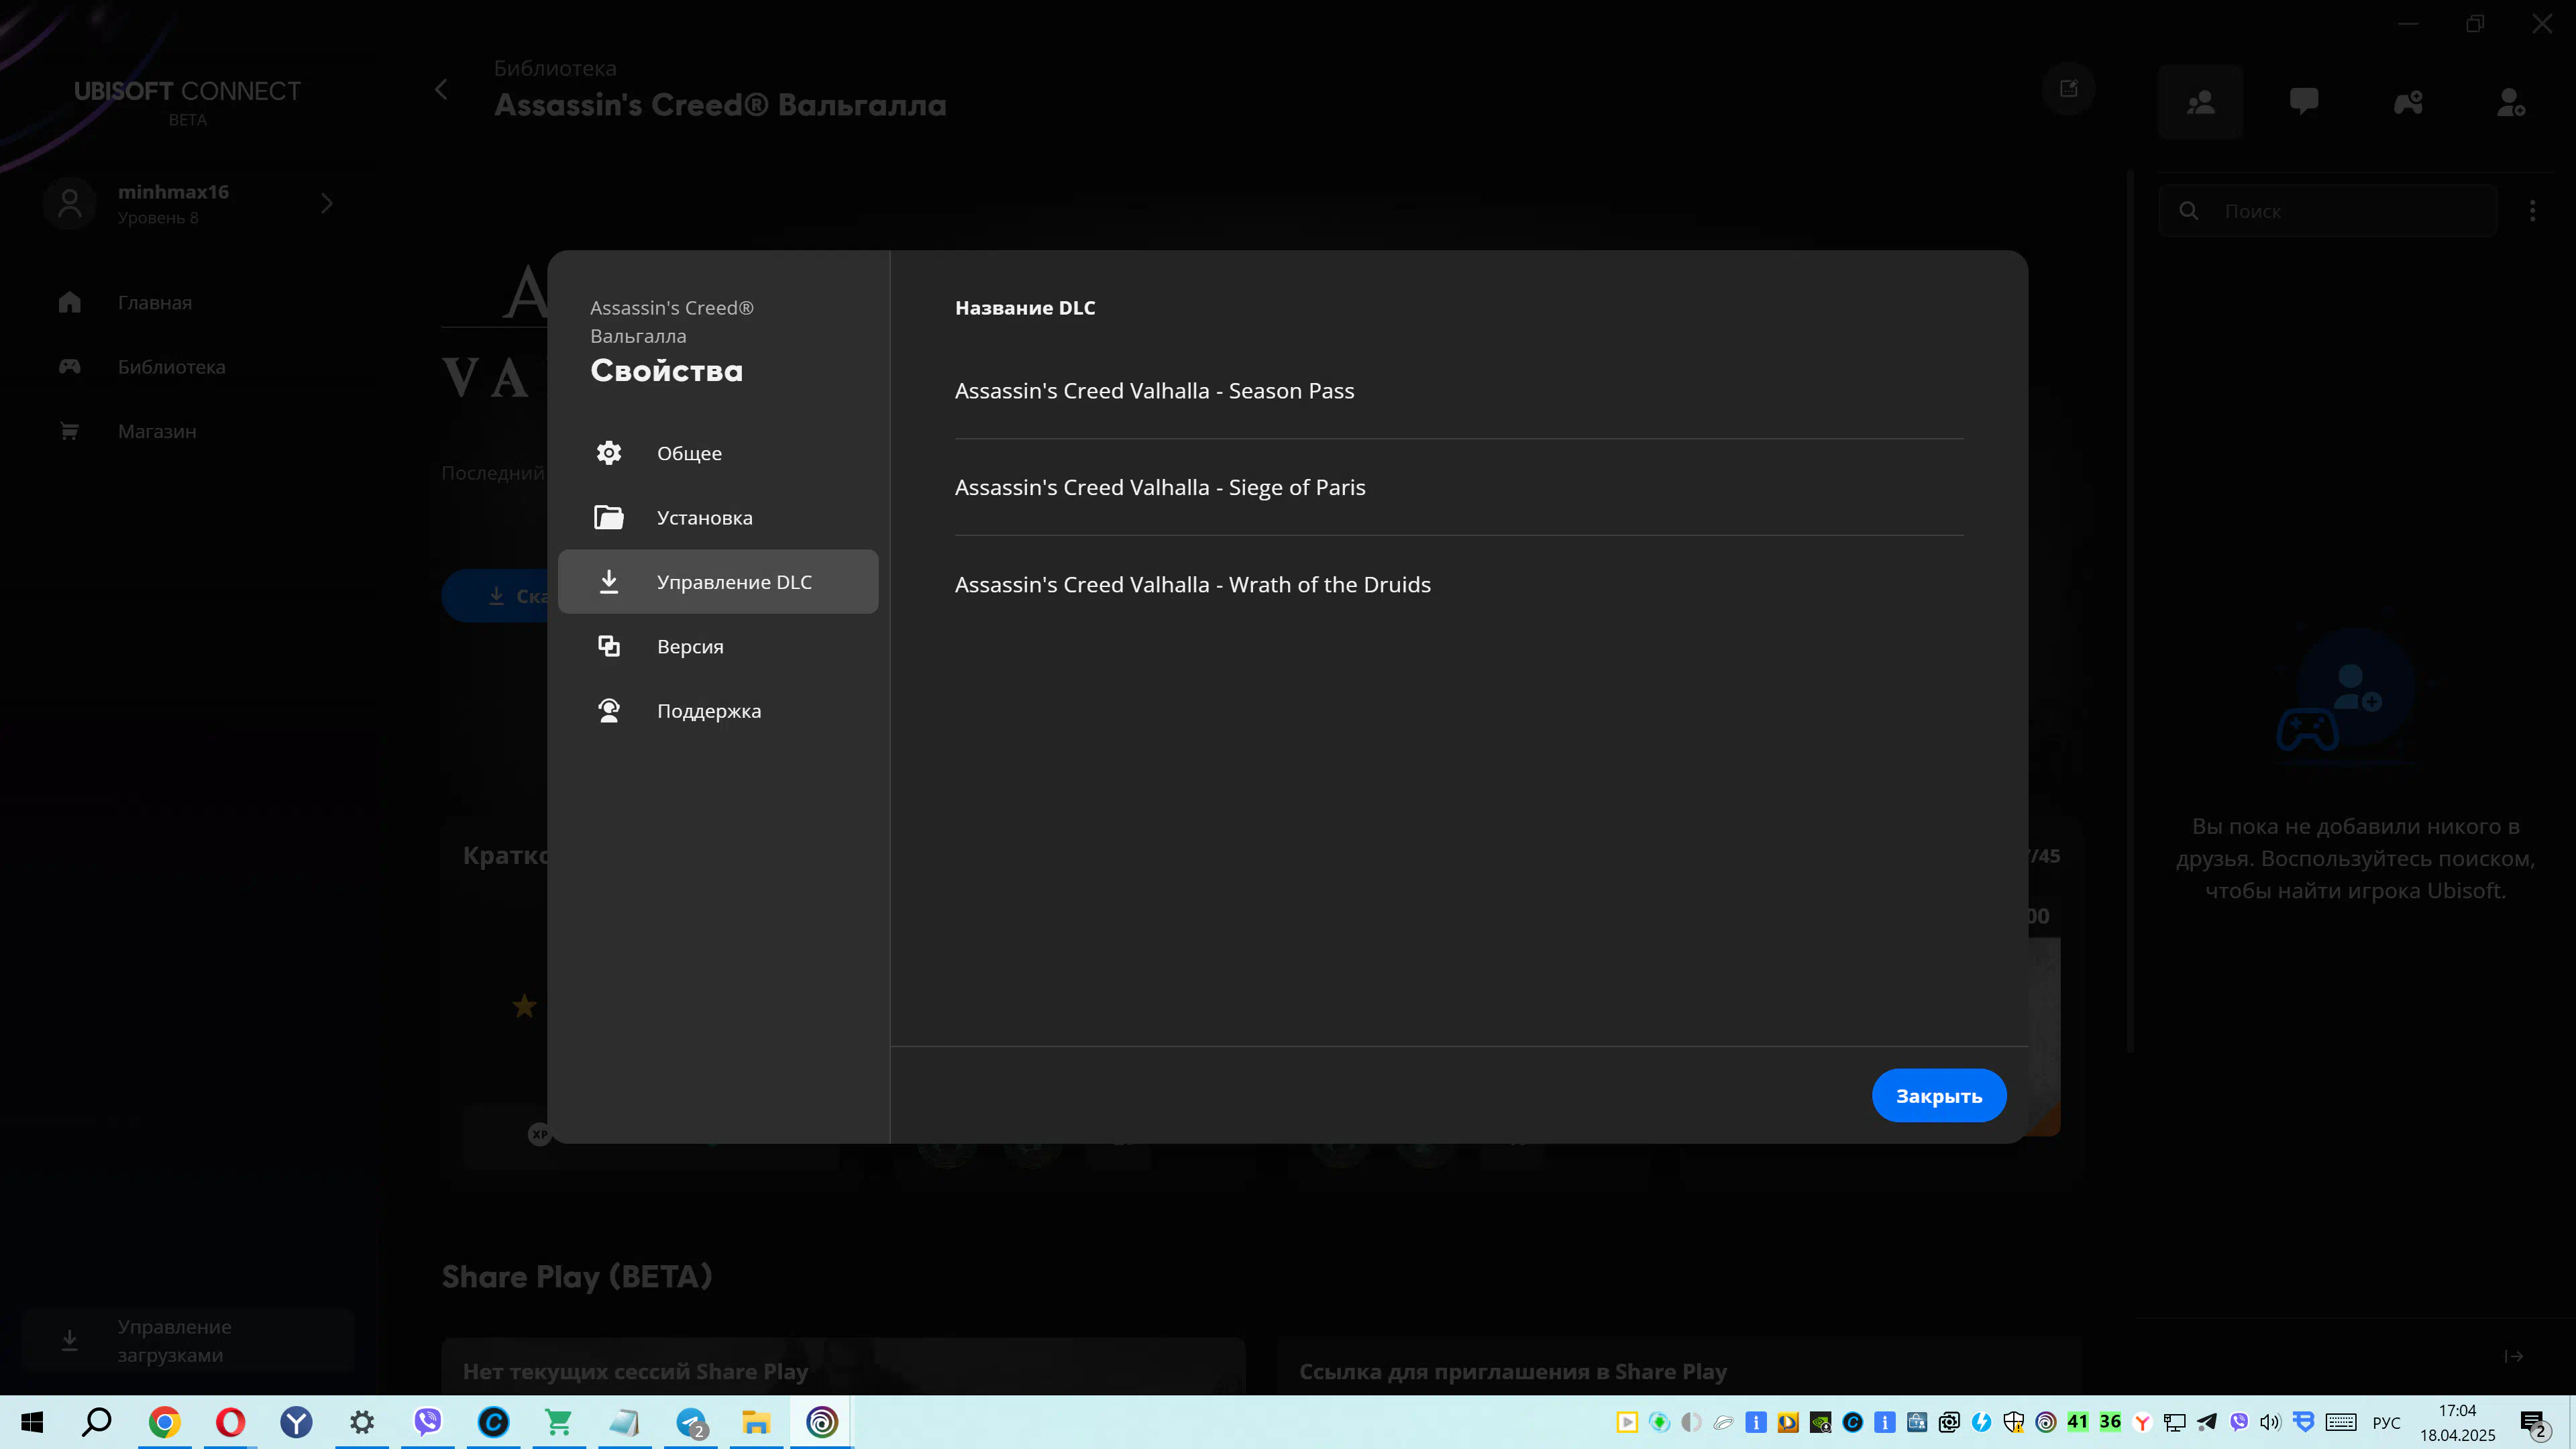Open Yandex browser from the taskbar
Viewport: 2576px width, 1449px height.
[296, 1422]
